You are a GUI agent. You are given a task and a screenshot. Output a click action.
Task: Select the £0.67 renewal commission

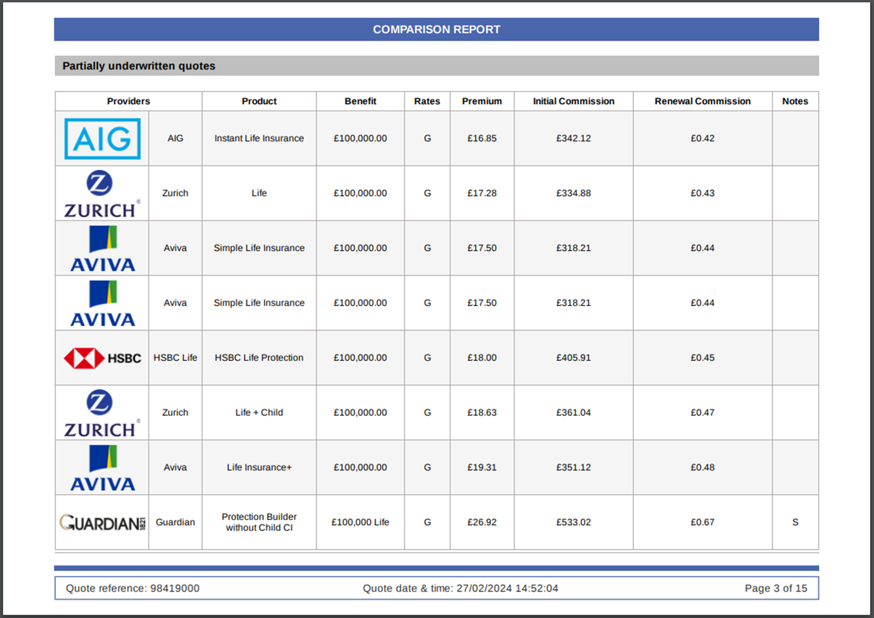click(x=703, y=522)
